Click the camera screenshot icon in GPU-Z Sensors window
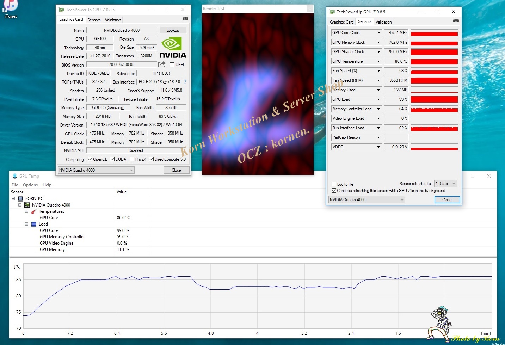Viewport: 505px width, 345px height. point(456,21)
